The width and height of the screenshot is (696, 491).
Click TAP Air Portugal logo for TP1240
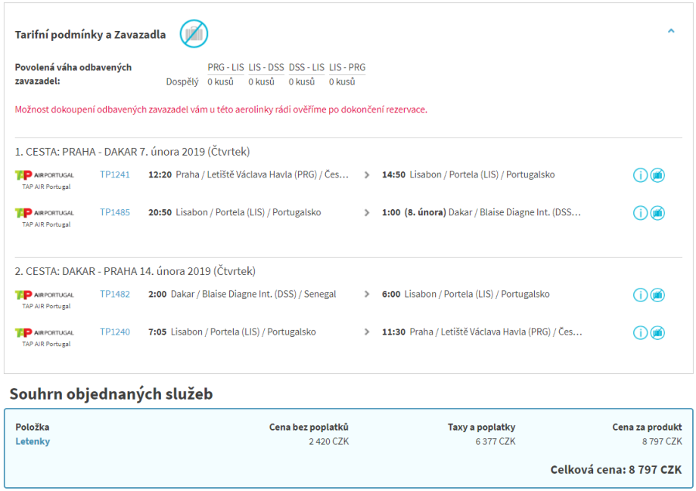click(45, 332)
